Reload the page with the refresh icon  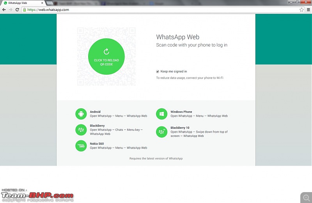tap(17, 10)
